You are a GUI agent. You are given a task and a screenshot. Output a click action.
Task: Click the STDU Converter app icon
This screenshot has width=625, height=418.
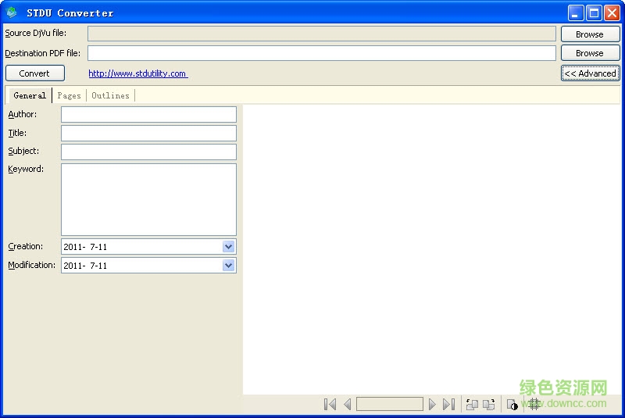coord(12,13)
